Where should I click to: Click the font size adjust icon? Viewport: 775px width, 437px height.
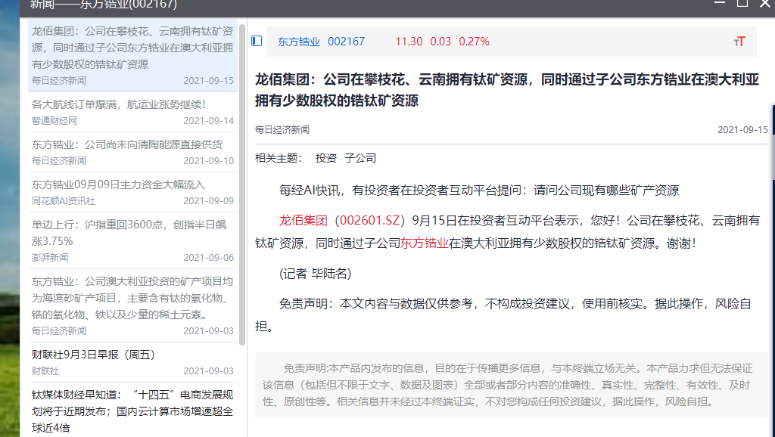pos(739,42)
